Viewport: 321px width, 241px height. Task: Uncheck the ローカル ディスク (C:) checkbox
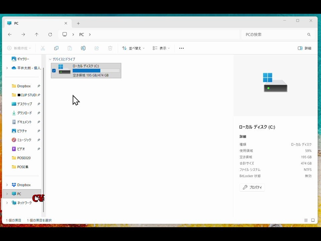(x=54, y=71)
